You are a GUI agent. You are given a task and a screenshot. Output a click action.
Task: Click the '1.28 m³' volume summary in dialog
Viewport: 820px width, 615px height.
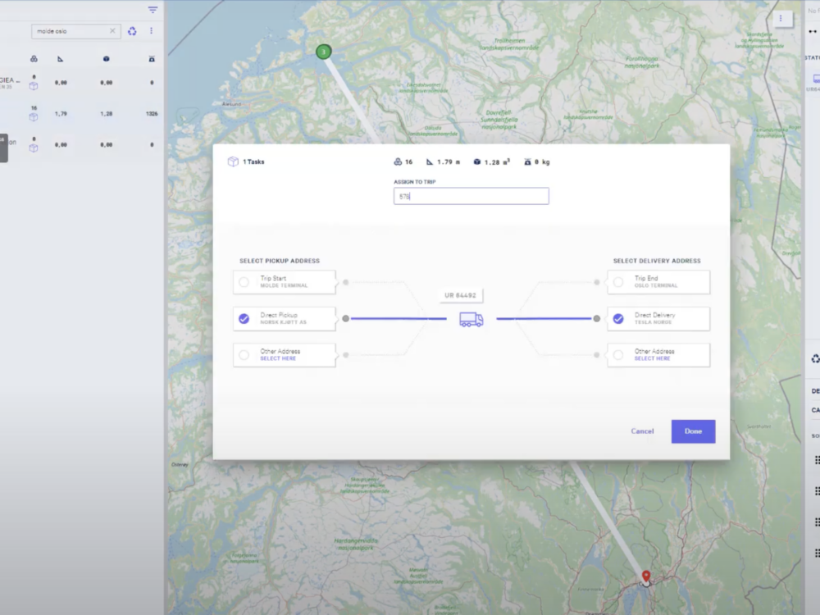pyautogui.click(x=497, y=162)
